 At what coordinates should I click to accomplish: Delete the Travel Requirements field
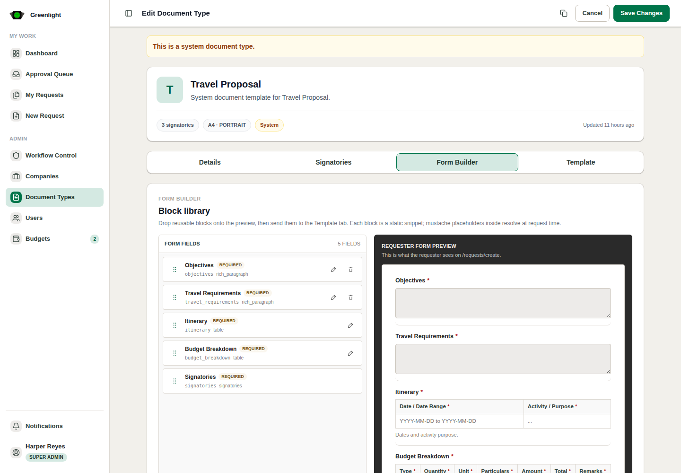click(x=350, y=298)
